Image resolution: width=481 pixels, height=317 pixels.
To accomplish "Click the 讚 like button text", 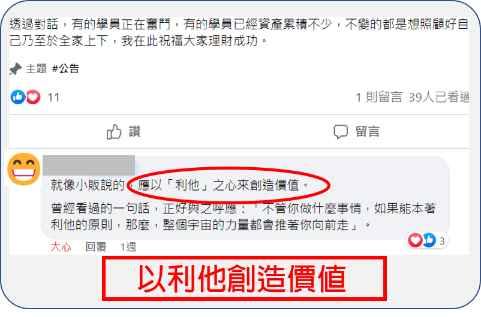I will [x=134, y=132].
